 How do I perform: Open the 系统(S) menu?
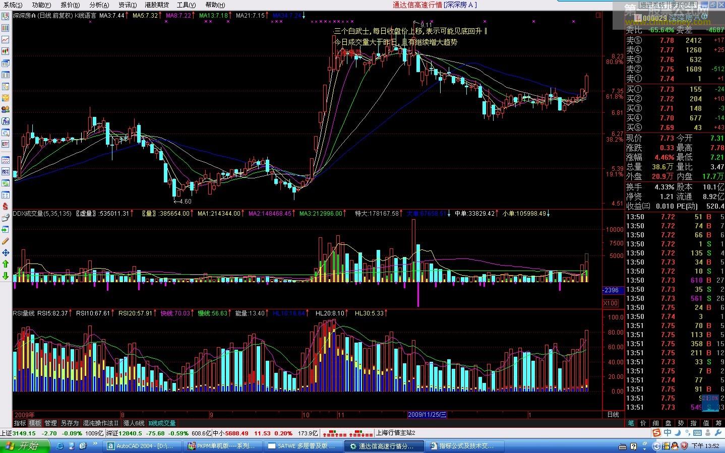(x=13, y=5)
